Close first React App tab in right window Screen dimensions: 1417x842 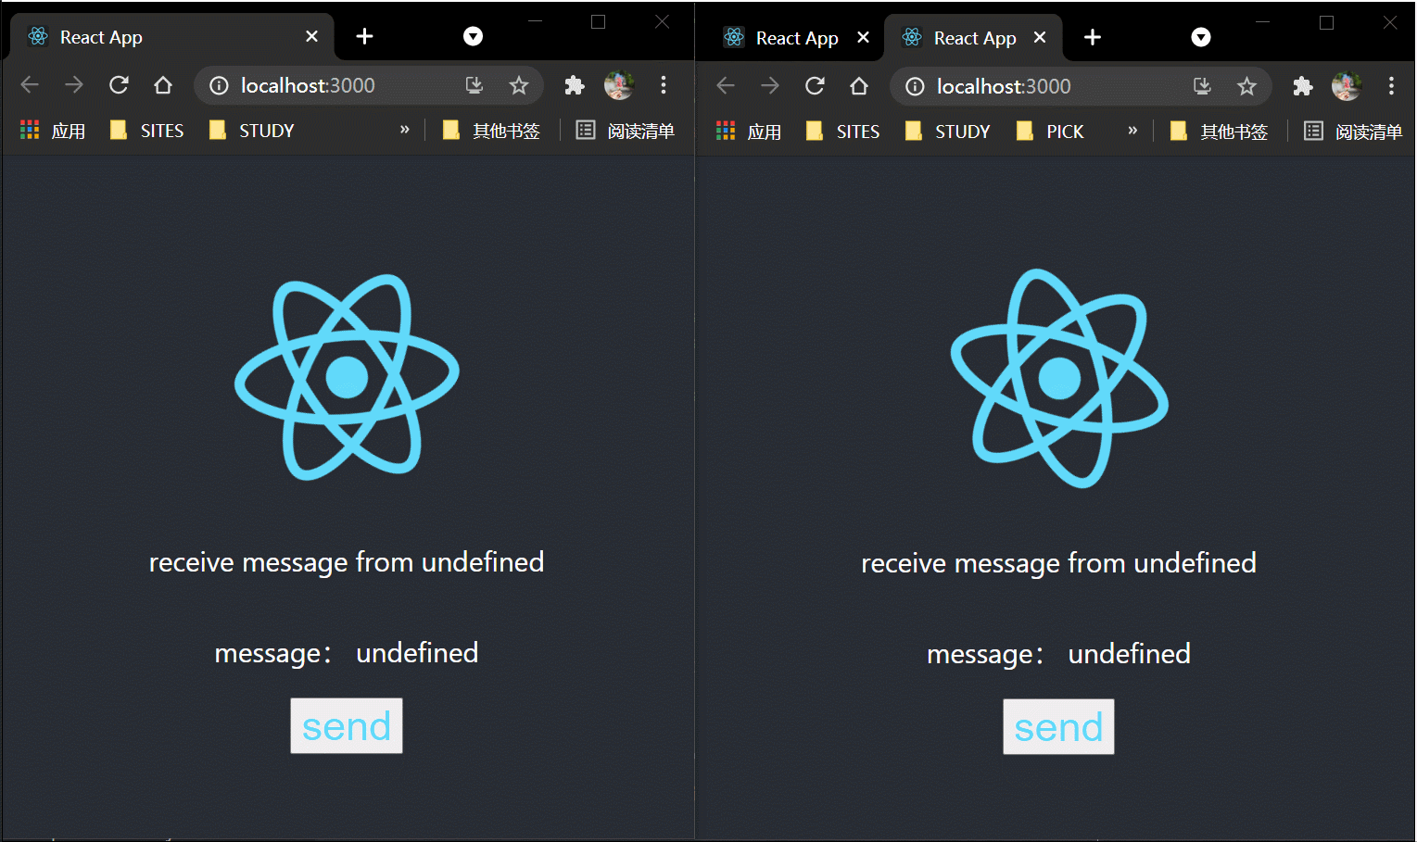click(x=863, y=37)
